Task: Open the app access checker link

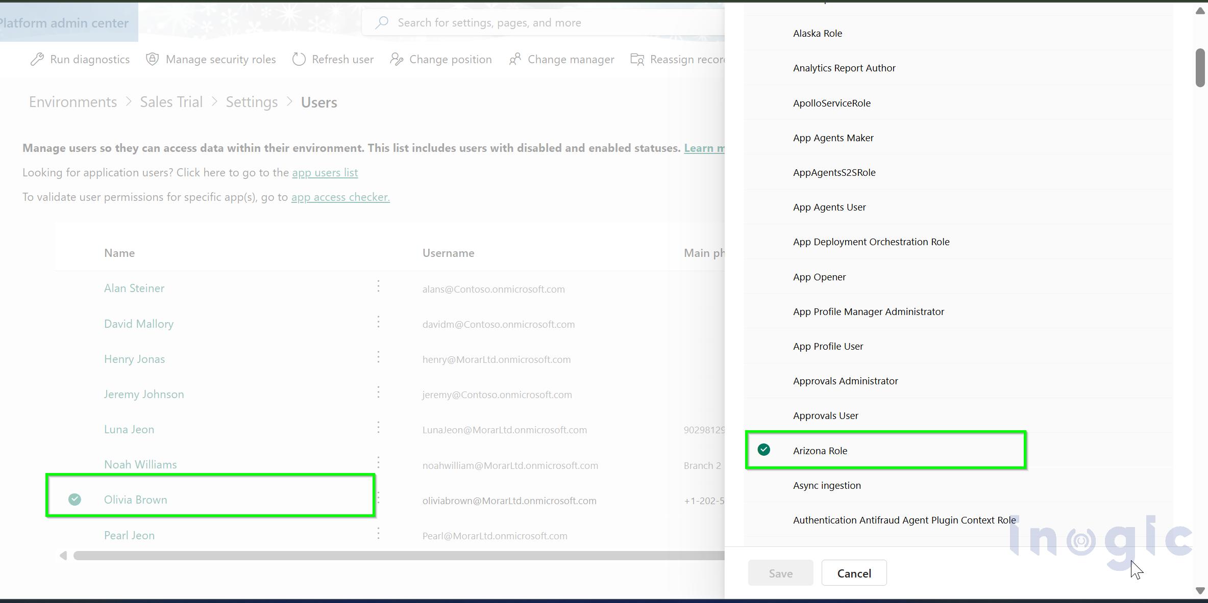Action: pos(340,197)
